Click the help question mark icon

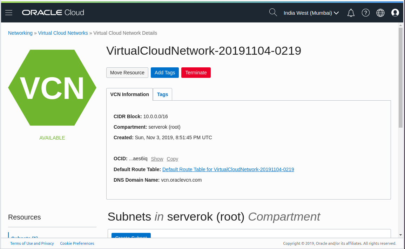[365, 13]
